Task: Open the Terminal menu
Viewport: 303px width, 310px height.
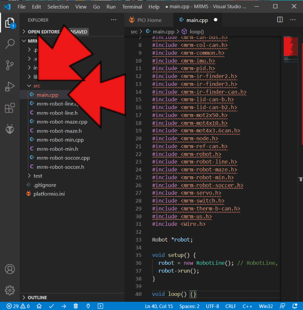Action: tap(132, 7)
